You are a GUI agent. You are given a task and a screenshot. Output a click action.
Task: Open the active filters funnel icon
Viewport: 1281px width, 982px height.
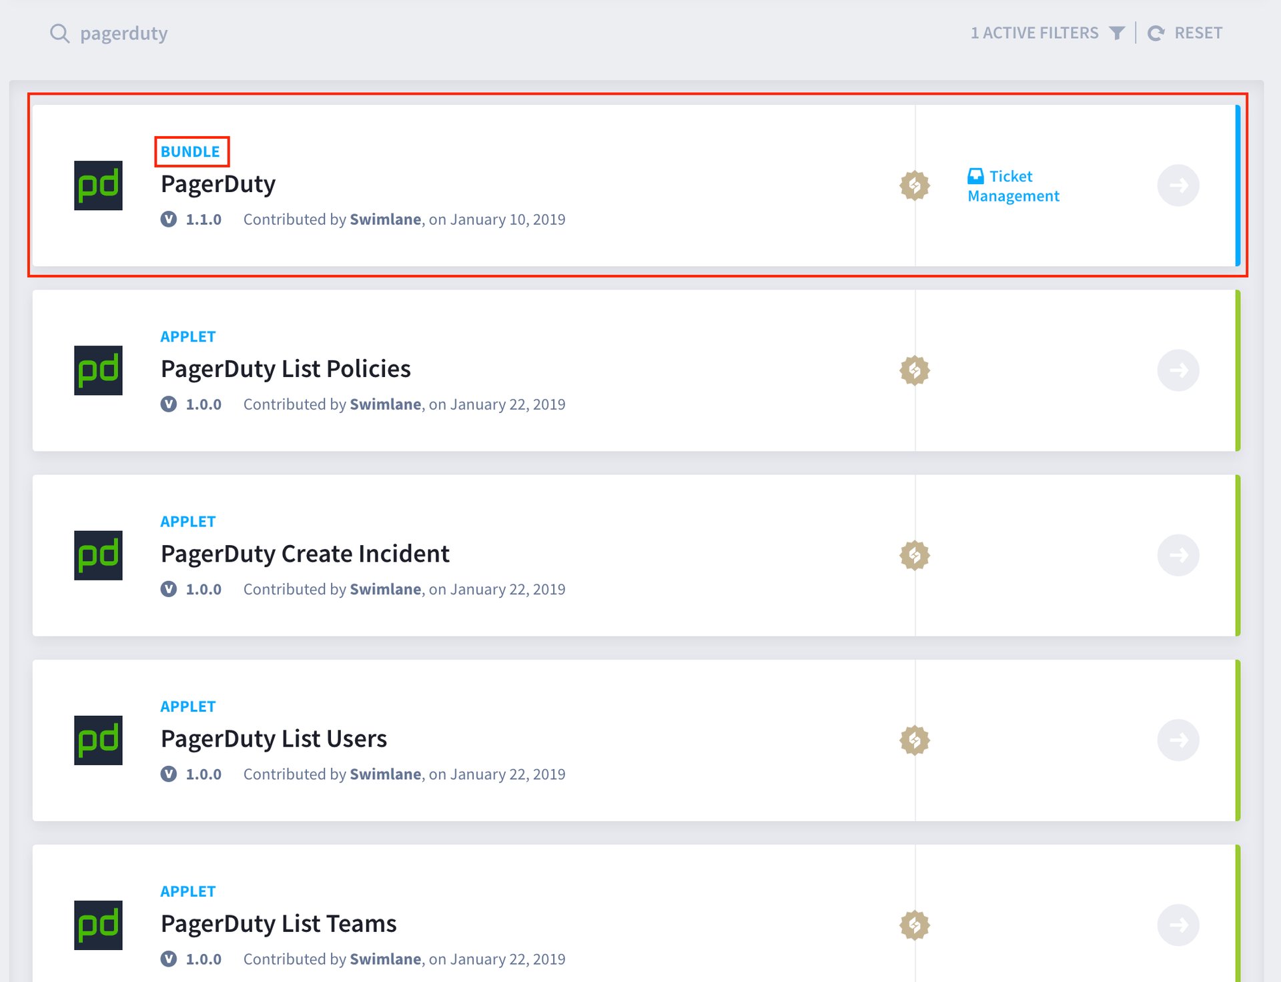coord(1117,33)
